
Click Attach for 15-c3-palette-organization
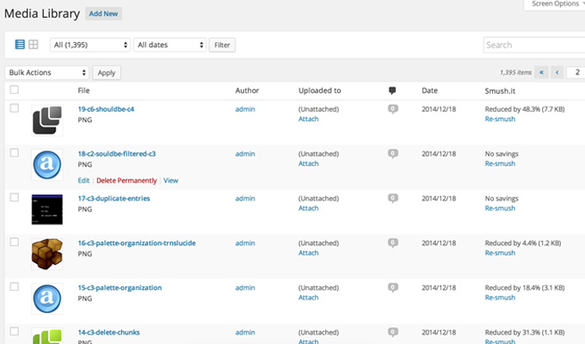click(x=308, y=298)
